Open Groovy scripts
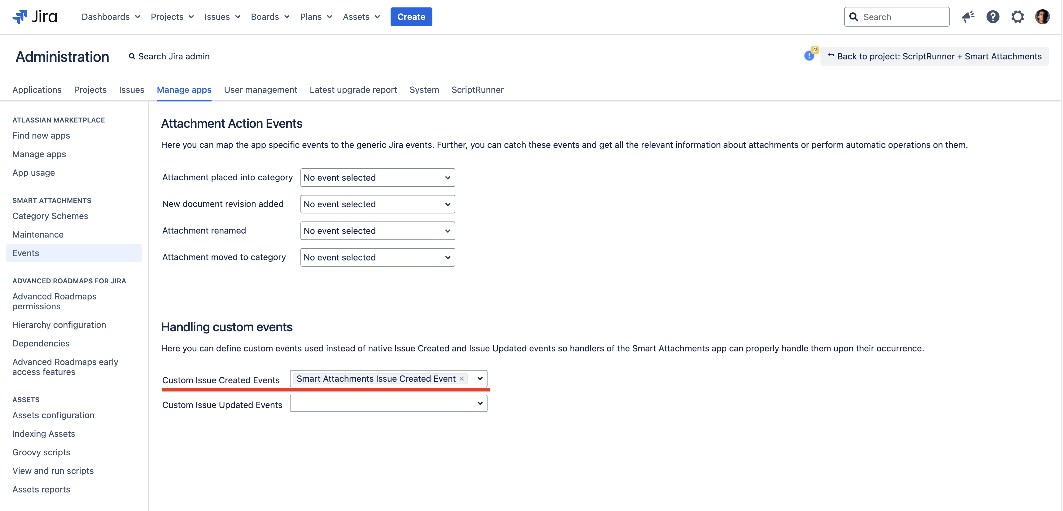 point(41,452)
